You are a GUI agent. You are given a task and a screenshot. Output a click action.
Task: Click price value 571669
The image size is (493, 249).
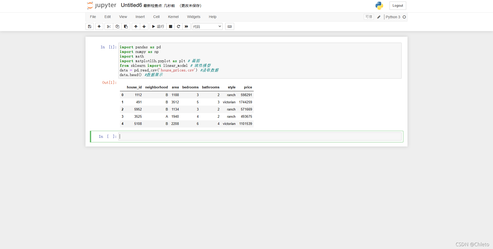pyautogui.click(x=246, y=109)
